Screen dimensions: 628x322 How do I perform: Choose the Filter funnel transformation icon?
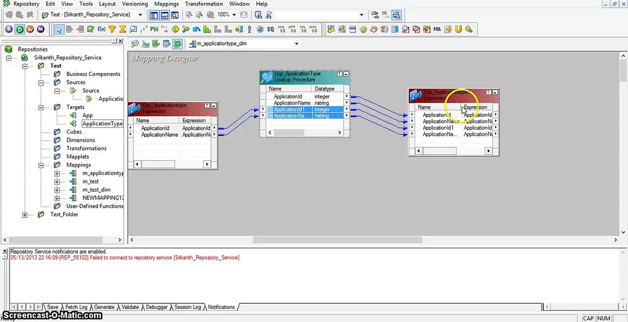tap(112, 29)
